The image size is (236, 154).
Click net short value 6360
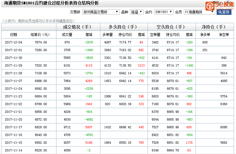tap(224, 104)
